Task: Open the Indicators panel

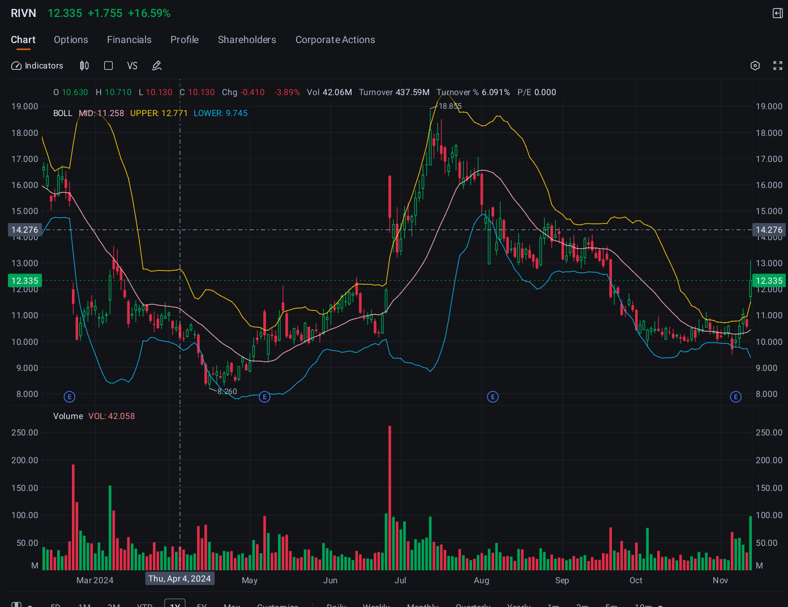Action: tap(37, 66)
